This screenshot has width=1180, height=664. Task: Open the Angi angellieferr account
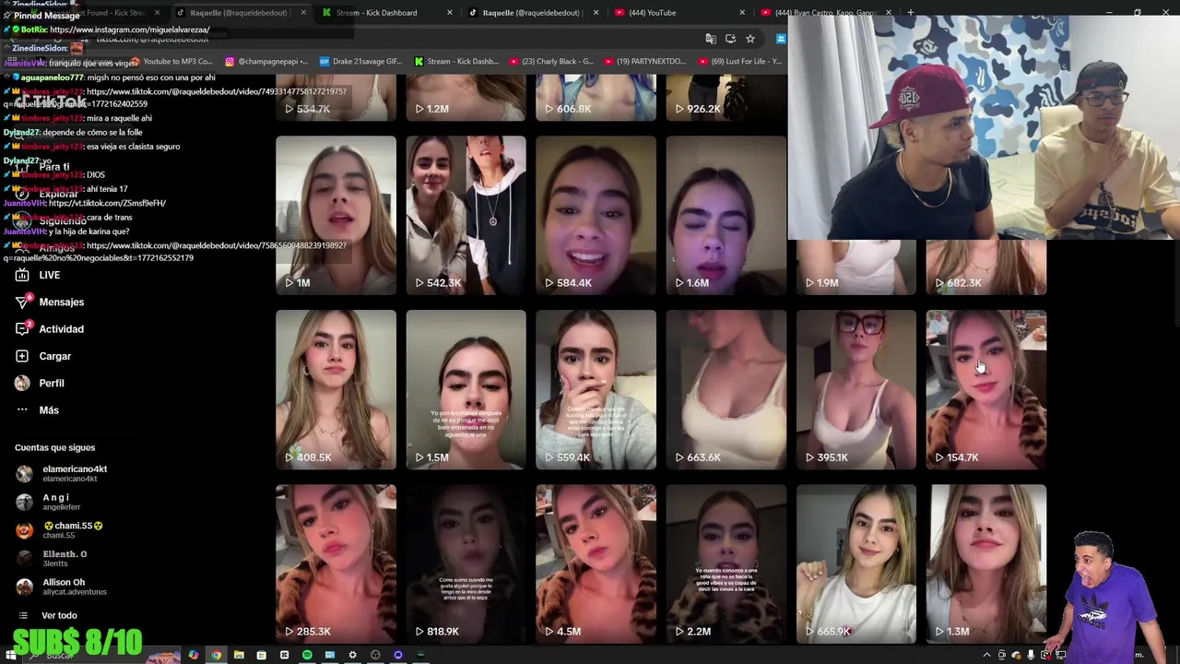(61, 502)
